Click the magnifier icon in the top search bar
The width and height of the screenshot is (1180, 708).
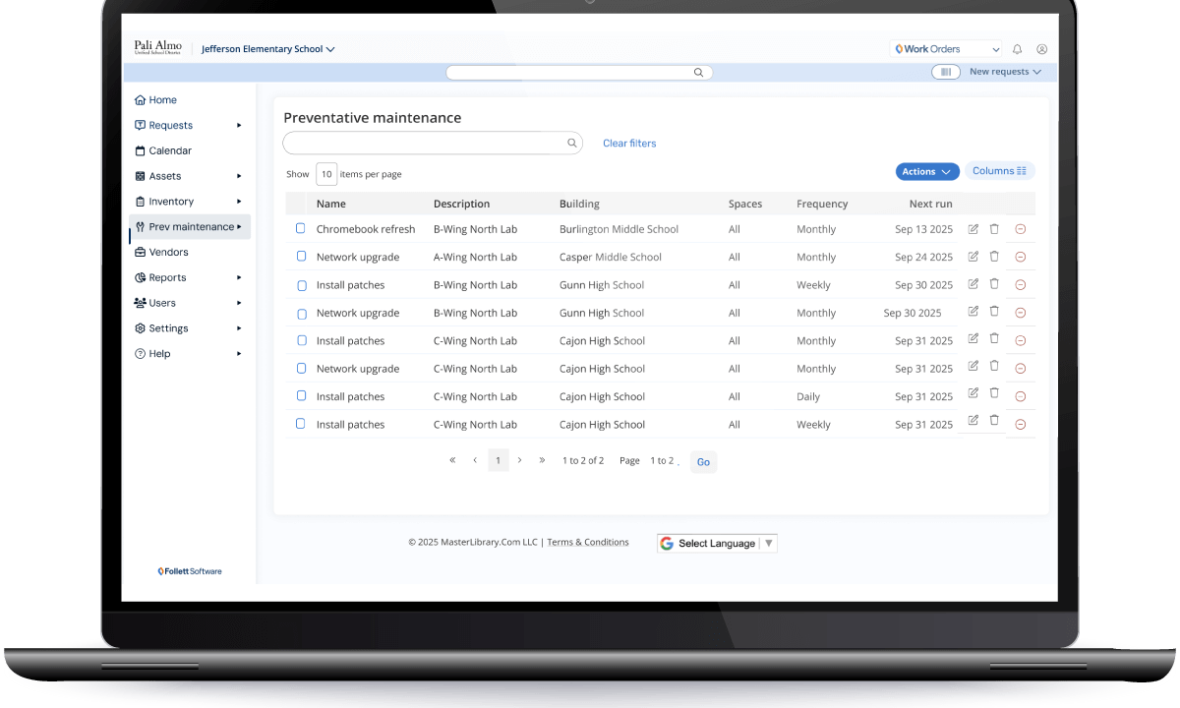[x=698, y=73]
